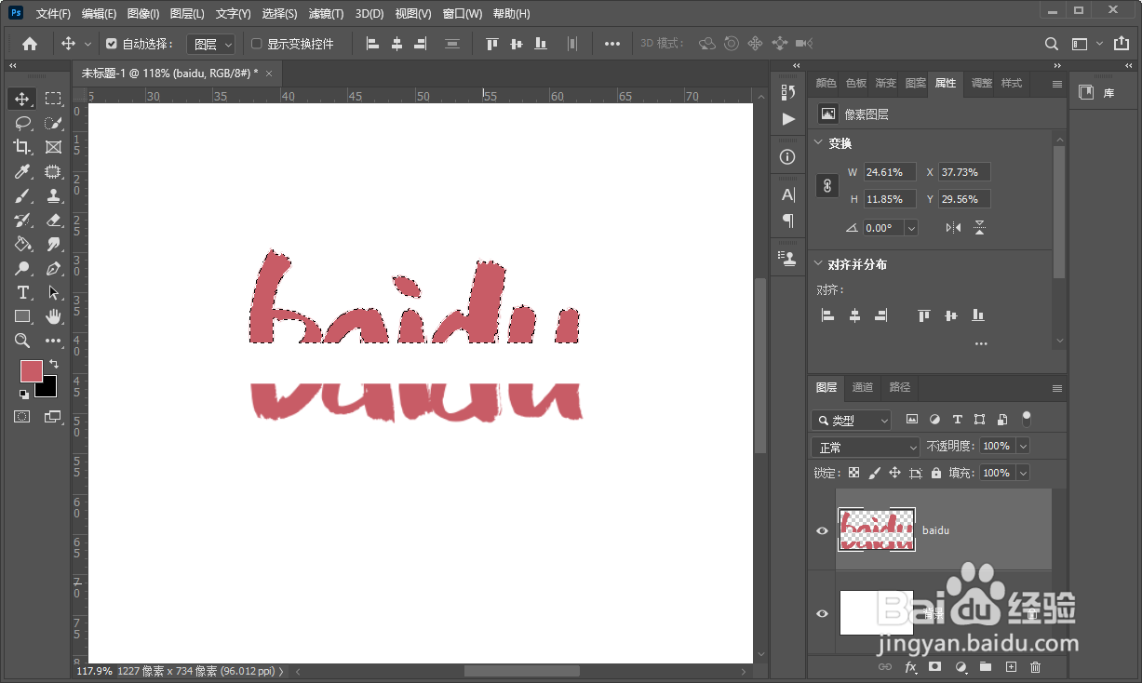Viewport: 1142px width, 683px height.
Task: Open the opacity (不透明度) dropdown arrow
Action: coord(1023,447)
